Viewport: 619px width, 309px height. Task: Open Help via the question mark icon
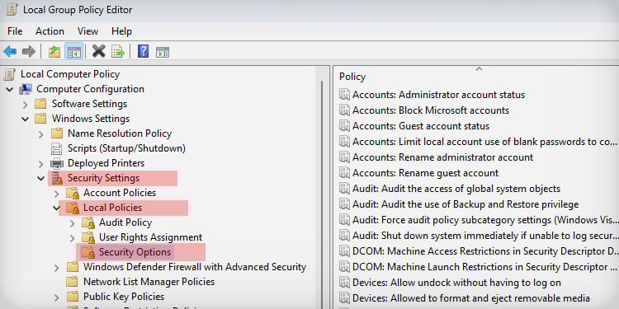[x=143, y=51]
